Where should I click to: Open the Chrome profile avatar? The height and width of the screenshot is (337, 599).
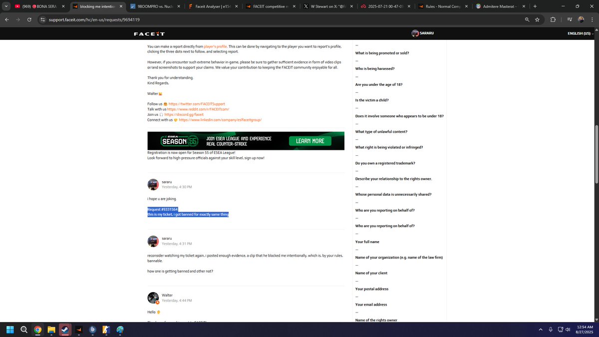581,19
